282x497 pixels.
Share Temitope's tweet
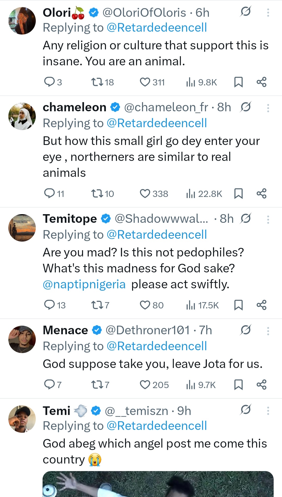(261, 305)
